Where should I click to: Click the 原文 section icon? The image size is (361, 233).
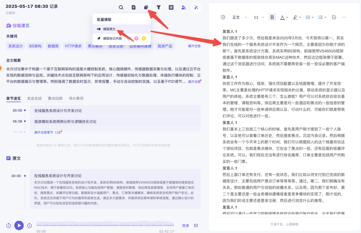click(8, 158)
